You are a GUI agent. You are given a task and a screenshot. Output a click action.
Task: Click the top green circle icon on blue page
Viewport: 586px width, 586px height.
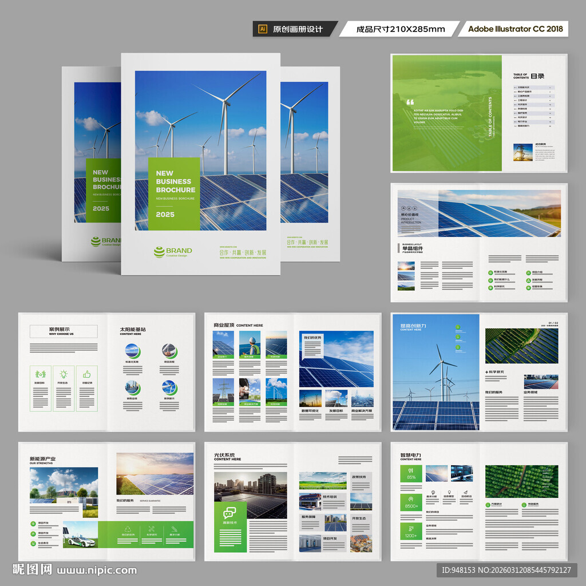click(x=458, y=327)
